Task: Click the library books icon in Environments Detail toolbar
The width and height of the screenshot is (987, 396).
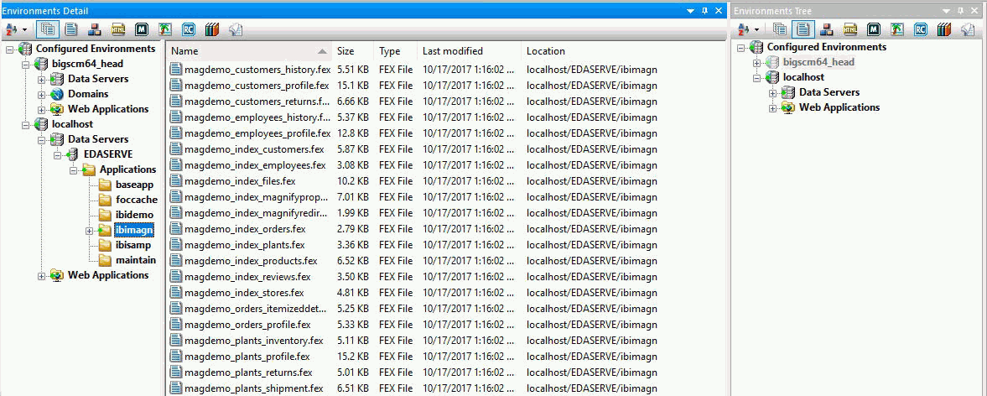Action: pos(212,29)
